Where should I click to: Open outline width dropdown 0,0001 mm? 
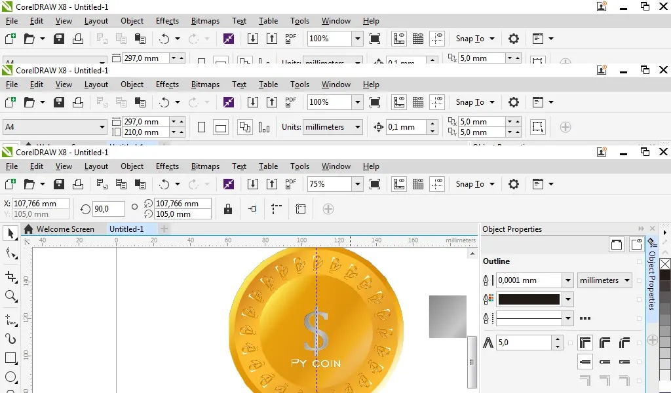568,280
